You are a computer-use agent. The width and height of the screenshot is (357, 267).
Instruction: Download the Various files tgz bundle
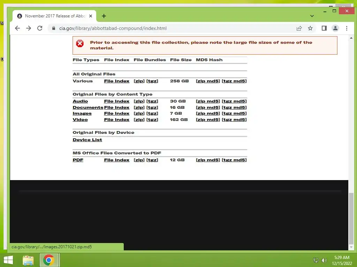coord(152,81)
